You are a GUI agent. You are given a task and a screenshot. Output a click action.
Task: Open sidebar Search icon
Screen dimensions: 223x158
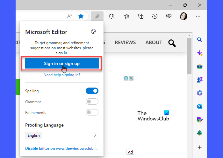pyautogui.click(x=200, y=40)
